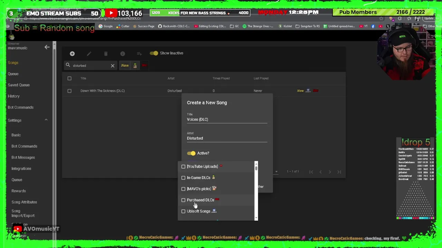Click the attribute list scroll-down arrow
The width and height of the screenshot is (442, 248).
pyautogui.click(x=256, y=218)
